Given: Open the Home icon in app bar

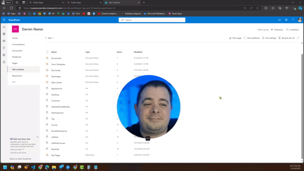Looking at the screenshot, I should (x=4, y=27).
